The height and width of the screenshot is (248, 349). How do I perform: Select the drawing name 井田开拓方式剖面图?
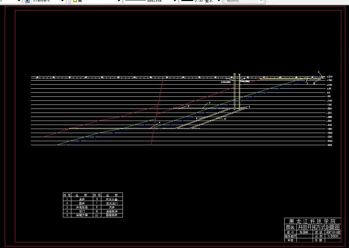click(x=319, y=227)
